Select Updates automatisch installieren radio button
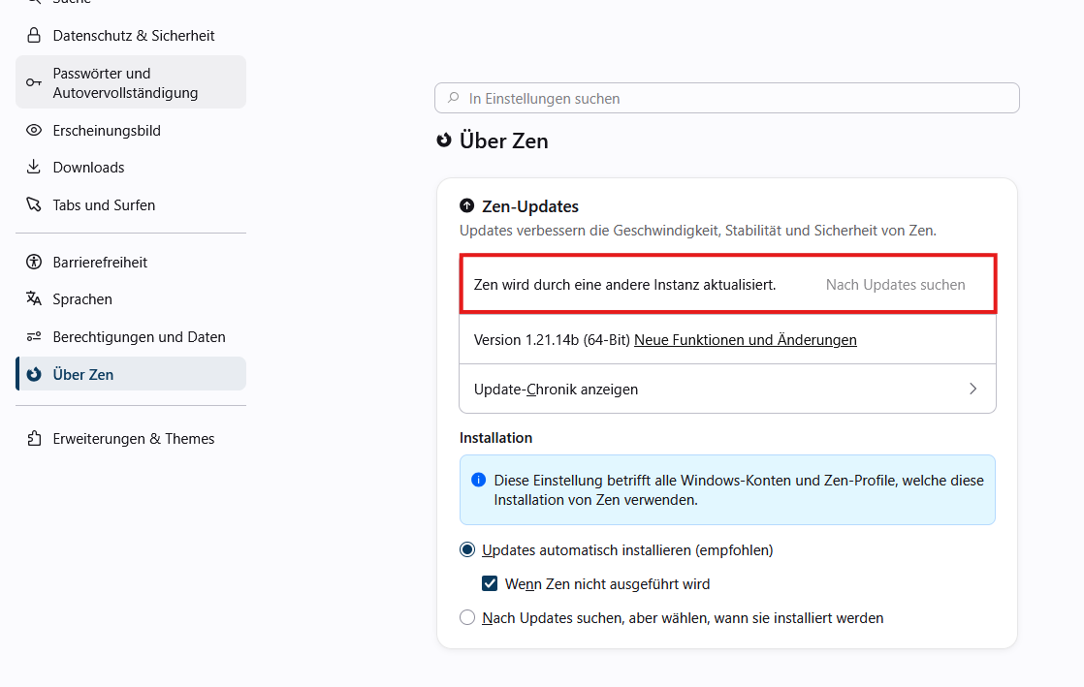 [467, 549]
